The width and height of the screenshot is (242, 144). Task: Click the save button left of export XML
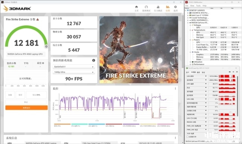(x=20, y=95)
